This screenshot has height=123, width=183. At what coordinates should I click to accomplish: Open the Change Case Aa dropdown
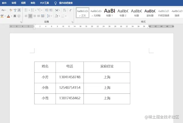(x=4, y=10)
